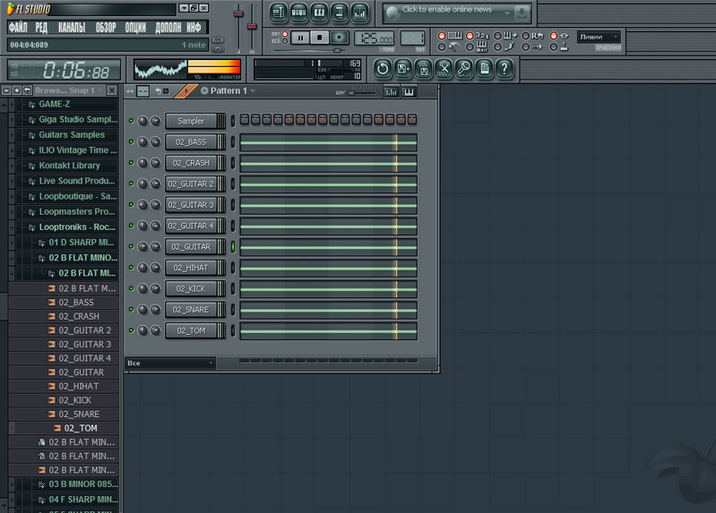Click the record button in transport
Image resolution: width=716 pixels, height=513 pixels.
tap(340, 38)
